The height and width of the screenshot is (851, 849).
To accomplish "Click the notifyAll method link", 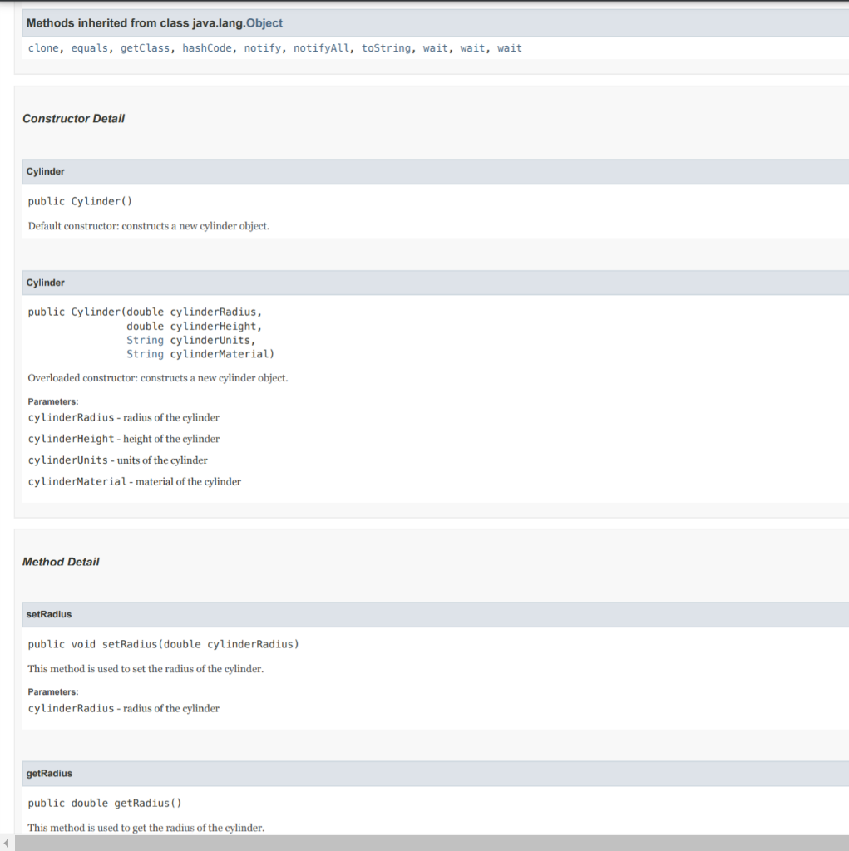I will 321,47.
